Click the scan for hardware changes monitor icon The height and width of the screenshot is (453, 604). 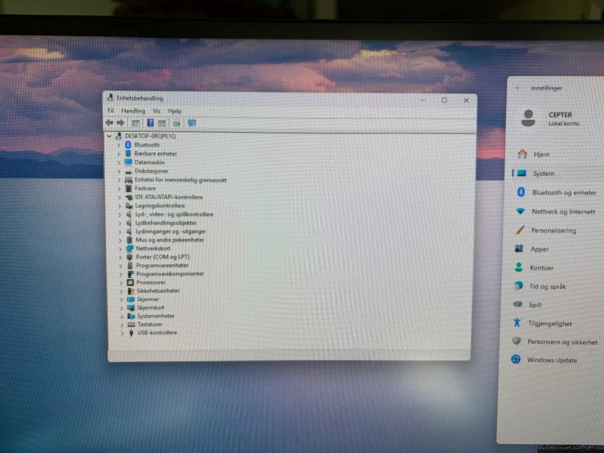tap(192, 123)
